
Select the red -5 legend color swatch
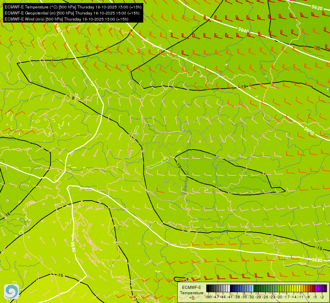pos(314,288)
